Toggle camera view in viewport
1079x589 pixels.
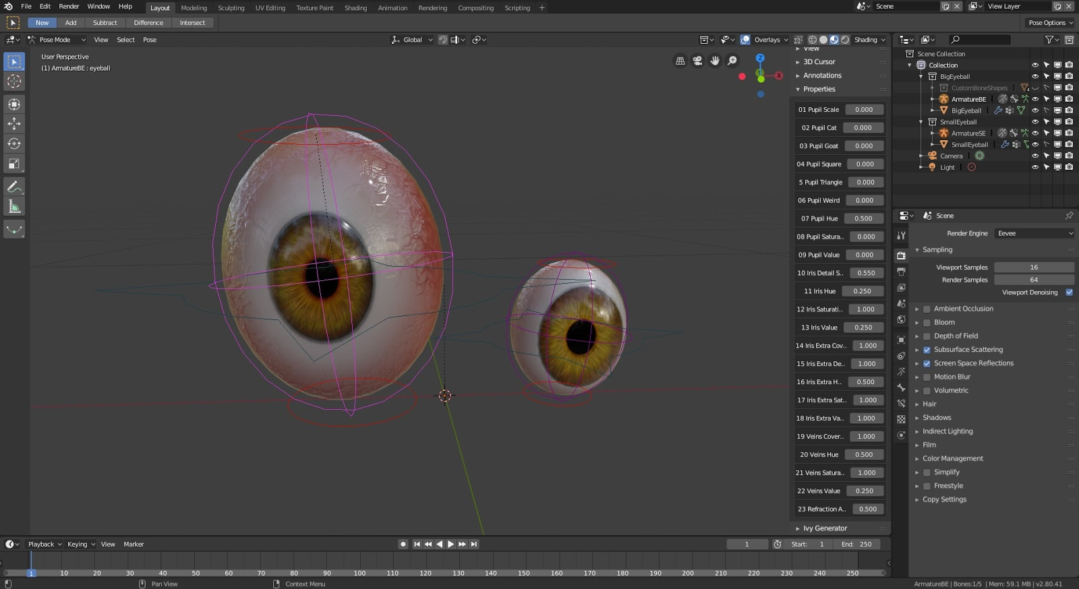(x=697, y=61)
